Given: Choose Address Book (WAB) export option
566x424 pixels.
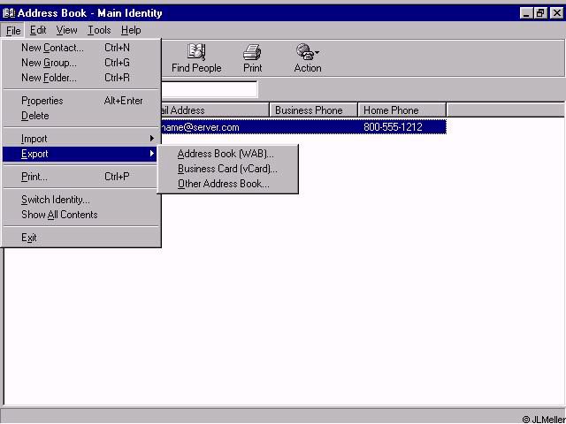Looking at the screenshot, I should 226,154.
